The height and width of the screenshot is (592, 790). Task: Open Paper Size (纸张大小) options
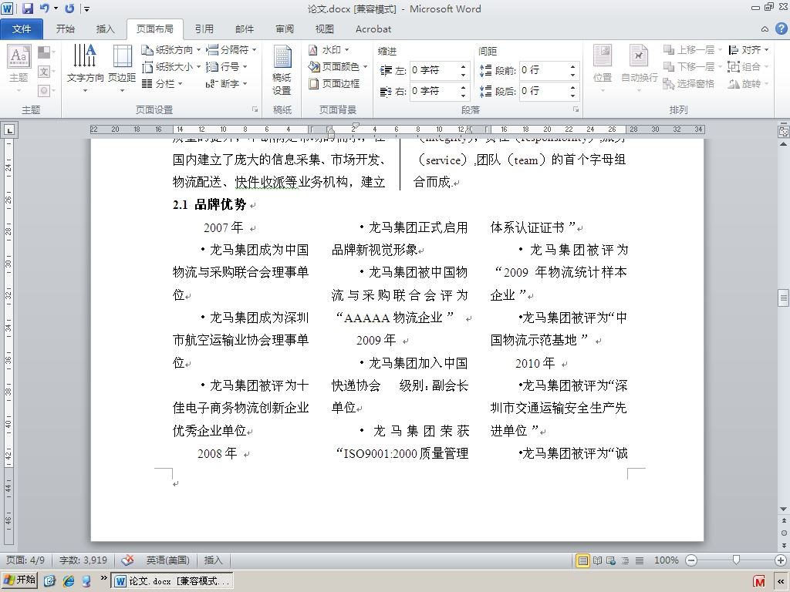(x=170, y=66)
